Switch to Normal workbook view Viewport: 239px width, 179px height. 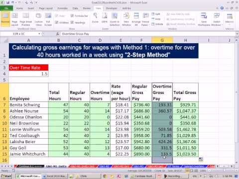coord(5,19)
